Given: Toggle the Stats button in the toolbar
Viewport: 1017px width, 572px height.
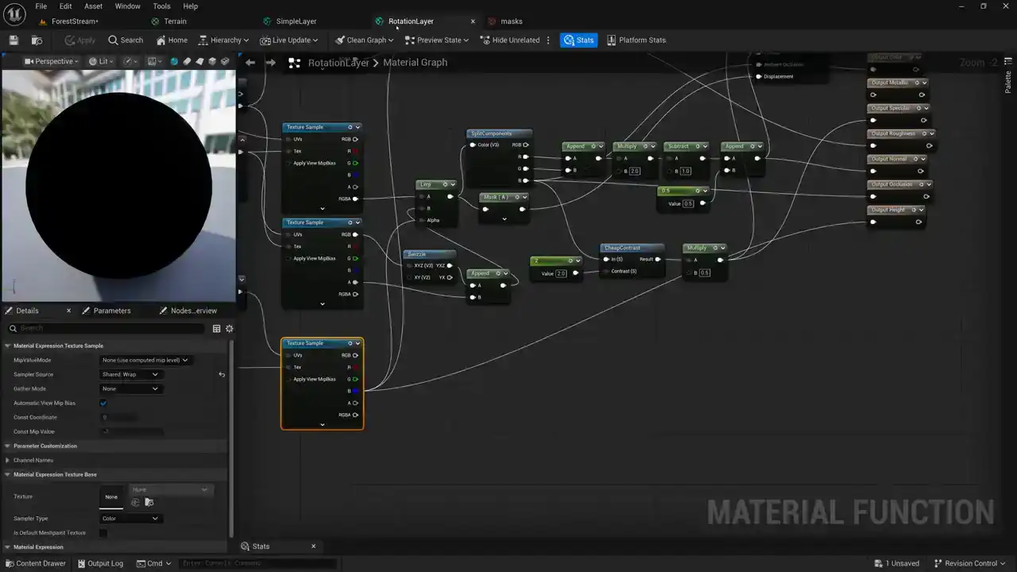Looking at the screenshot, I should (578, 41).
